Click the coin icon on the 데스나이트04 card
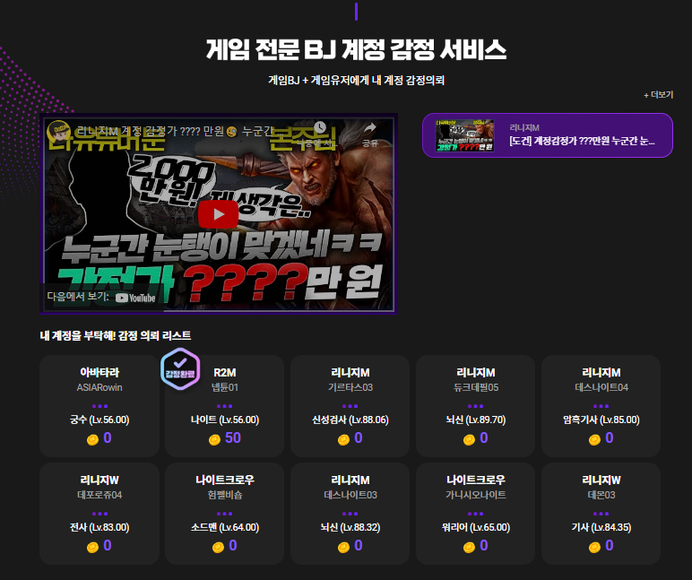 (x=594, y=439)
